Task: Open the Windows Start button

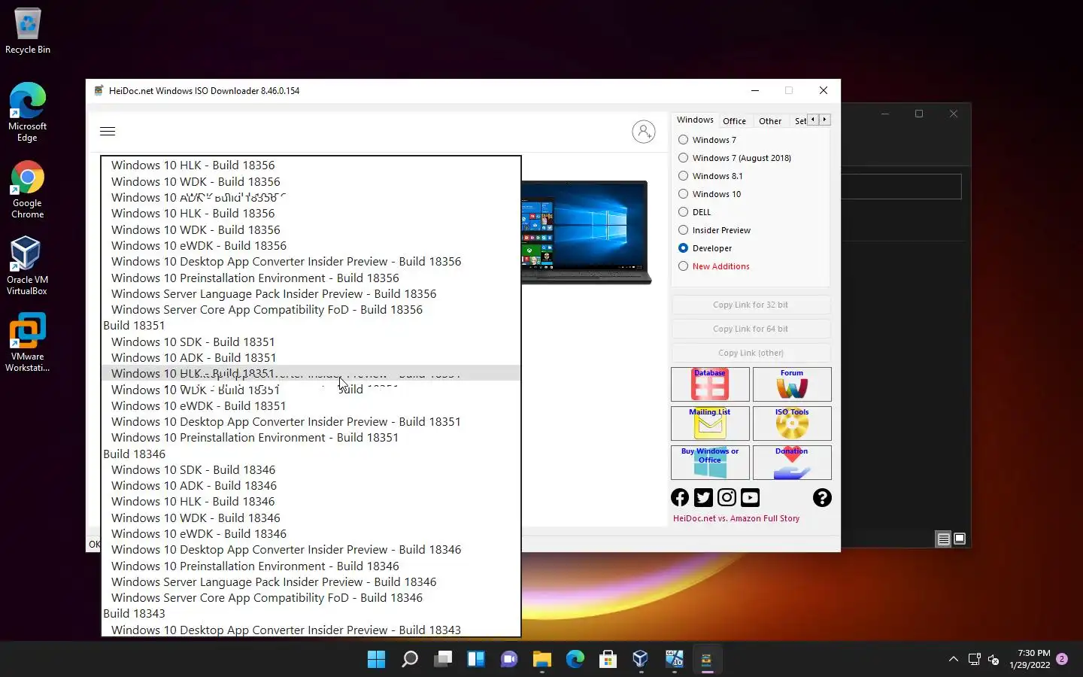Action: [376, 660]
